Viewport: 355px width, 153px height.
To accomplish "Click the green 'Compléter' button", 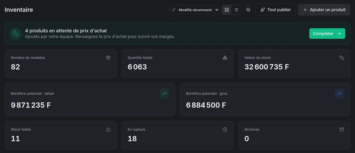I will click(327, 34).
